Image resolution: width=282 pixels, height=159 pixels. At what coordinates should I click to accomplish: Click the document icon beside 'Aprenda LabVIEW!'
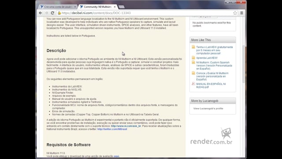click(193, 58)
